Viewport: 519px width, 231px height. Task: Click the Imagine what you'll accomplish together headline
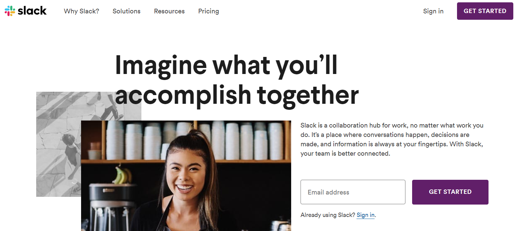(237, 80)
